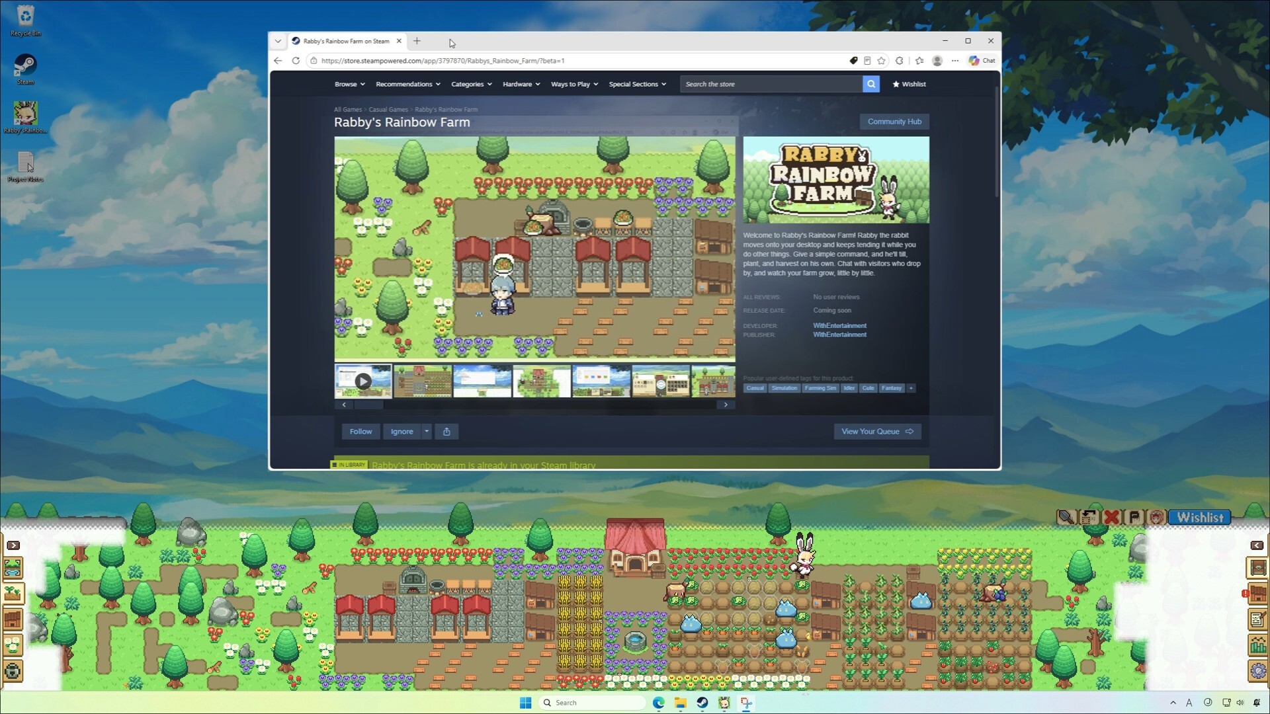Image resolution: width=1270 pixels, height=714 pixels.
Task: Click the Farming Sim tag
Action: (820, 388)
